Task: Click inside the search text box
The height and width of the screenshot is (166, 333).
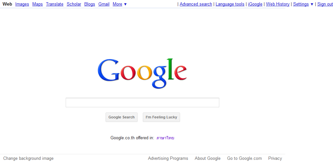Action: pyautogui.click(x=142, y=103)
